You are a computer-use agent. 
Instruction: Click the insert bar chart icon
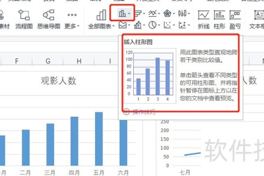click(138, 13)
